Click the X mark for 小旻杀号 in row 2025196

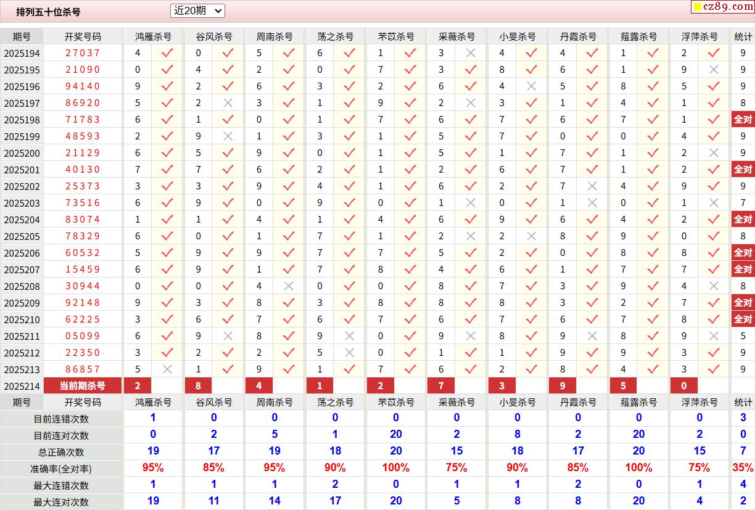tap(532, 86)
